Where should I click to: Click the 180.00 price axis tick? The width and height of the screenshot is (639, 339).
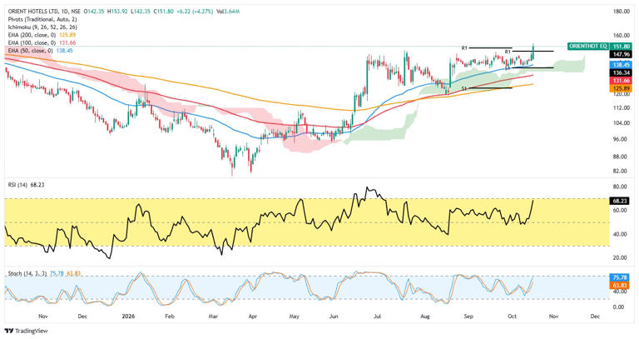tap(621, 12)
